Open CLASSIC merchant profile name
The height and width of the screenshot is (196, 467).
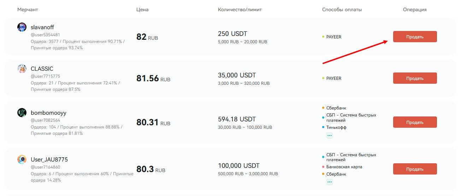[42, 69]
